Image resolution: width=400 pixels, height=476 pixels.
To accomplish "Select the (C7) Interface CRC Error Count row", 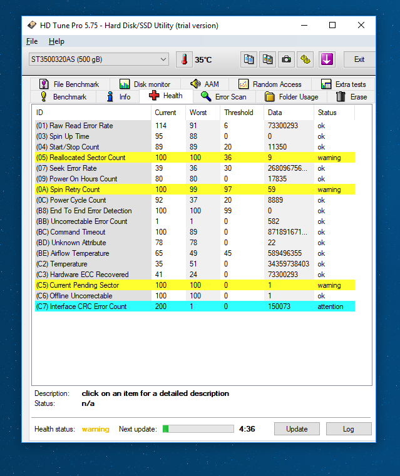I will click(x=195, y=306).
